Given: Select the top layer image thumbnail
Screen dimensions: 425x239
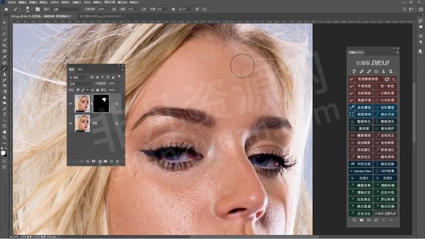Looking at the screenshot, I should (82, 104).
